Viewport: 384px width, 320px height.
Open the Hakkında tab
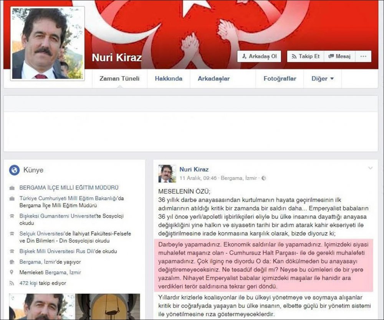tap(169, 79)
